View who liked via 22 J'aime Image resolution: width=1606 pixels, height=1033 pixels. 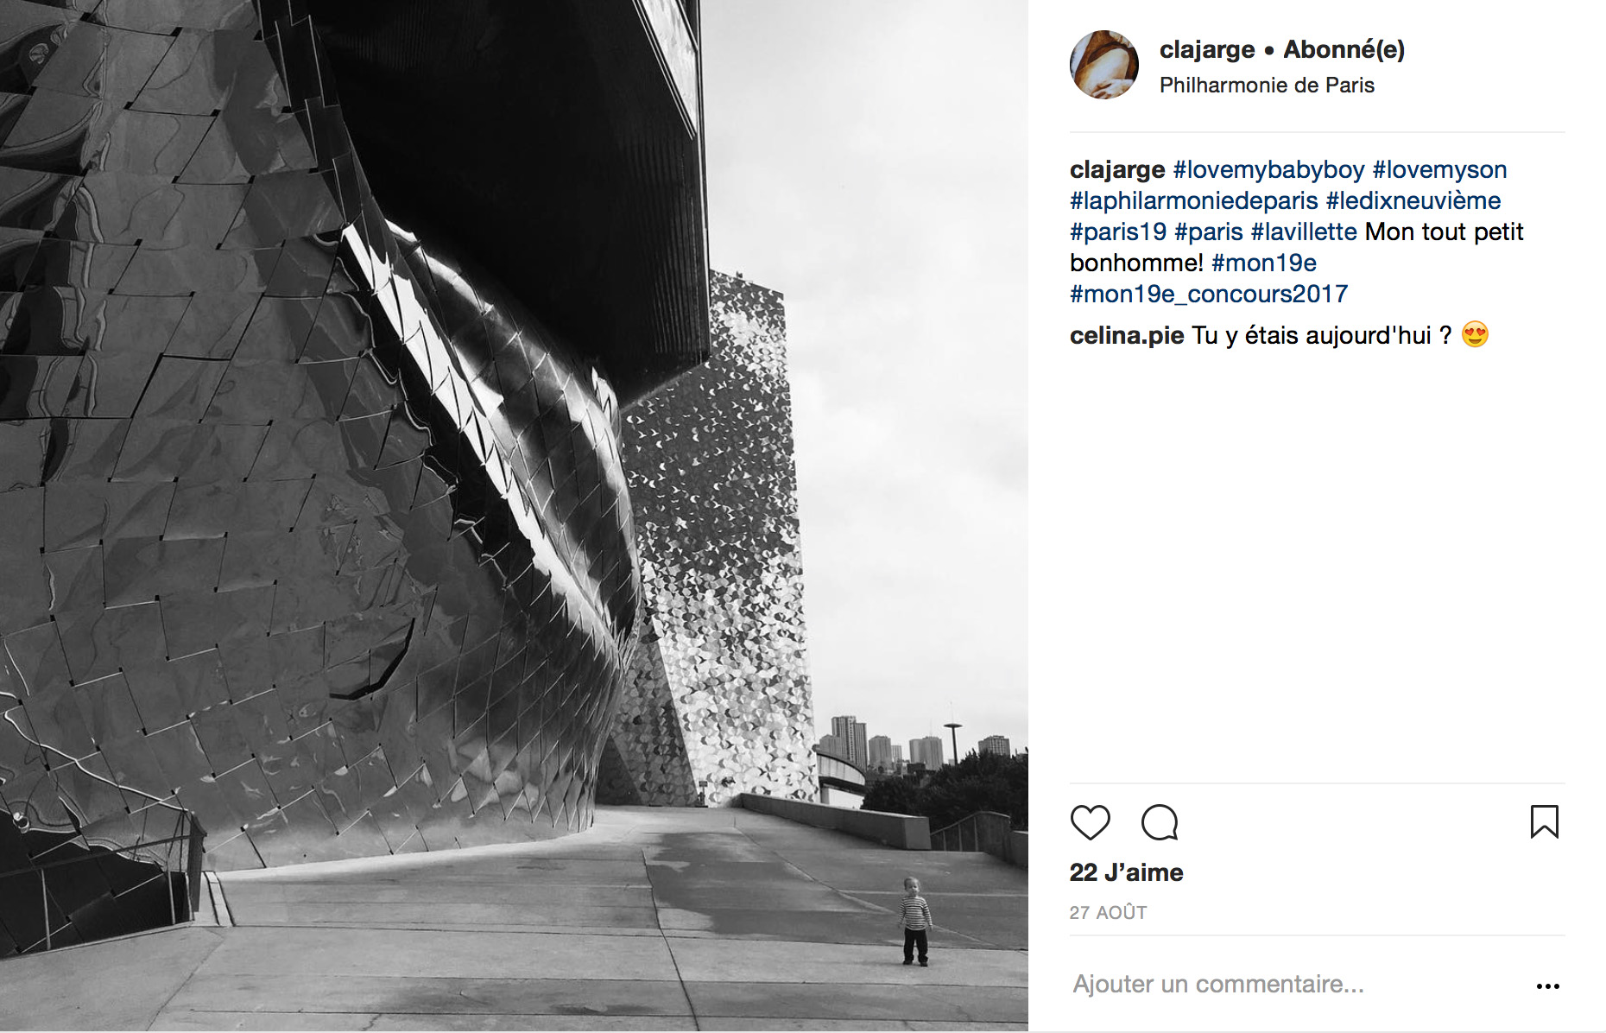[x=1126, y=872]
